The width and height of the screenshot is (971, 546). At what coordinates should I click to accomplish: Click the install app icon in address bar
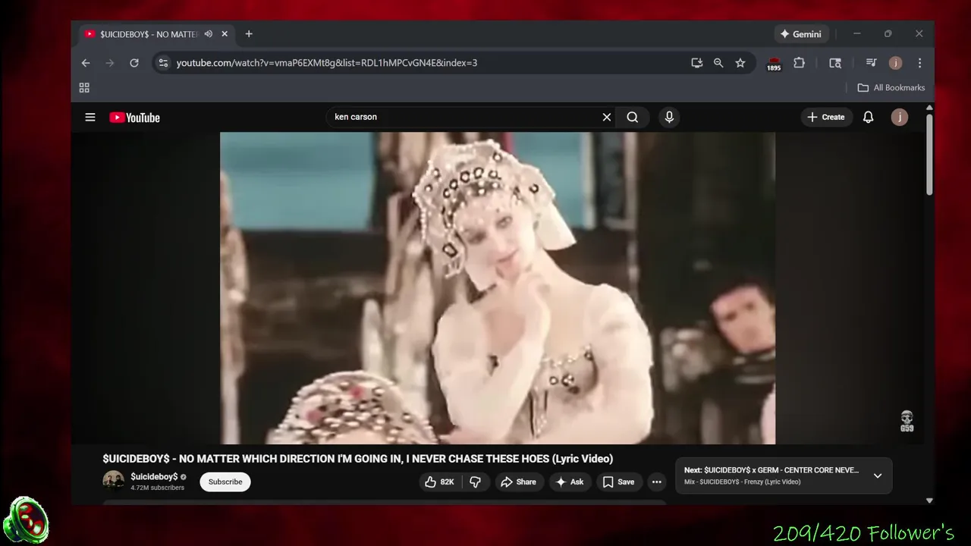click(696, 63)
